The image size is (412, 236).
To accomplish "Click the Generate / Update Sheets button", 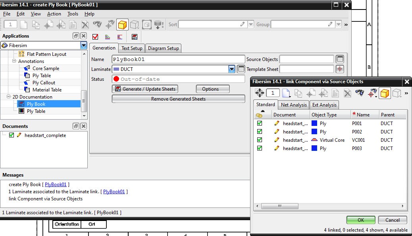I will pyautogui.click(x=145, y=89).
